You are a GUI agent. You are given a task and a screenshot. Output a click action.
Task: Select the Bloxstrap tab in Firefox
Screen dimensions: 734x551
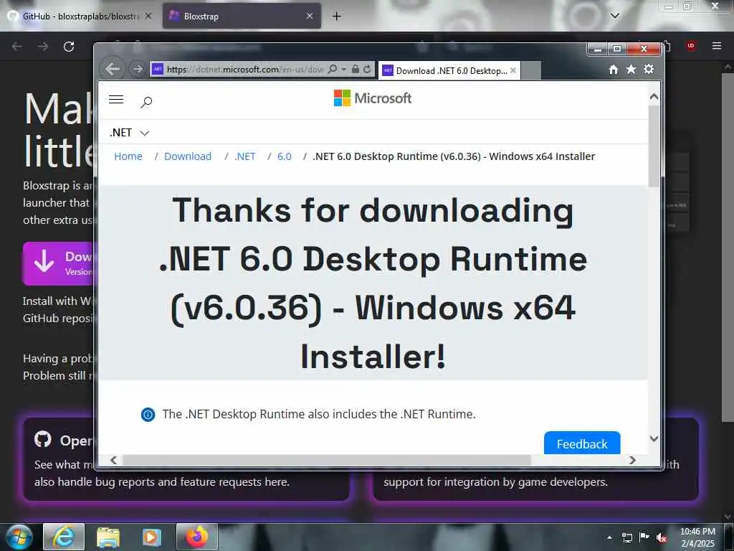242,16
